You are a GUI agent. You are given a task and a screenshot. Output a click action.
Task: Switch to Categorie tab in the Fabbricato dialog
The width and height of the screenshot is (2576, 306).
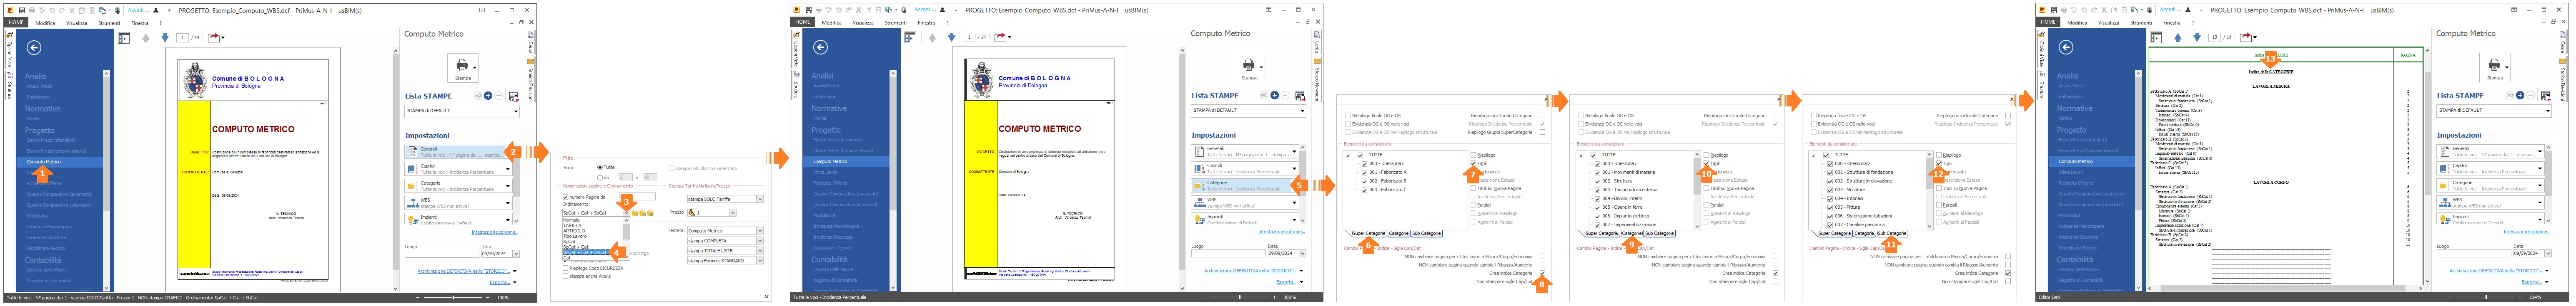pyautogui.click(x=1399, y=233)
